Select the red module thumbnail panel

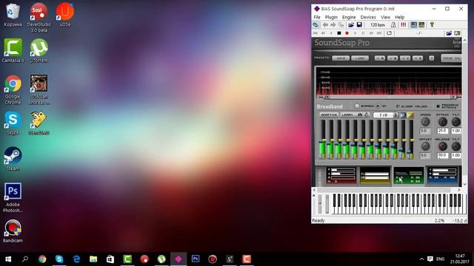tap(341, 176)
